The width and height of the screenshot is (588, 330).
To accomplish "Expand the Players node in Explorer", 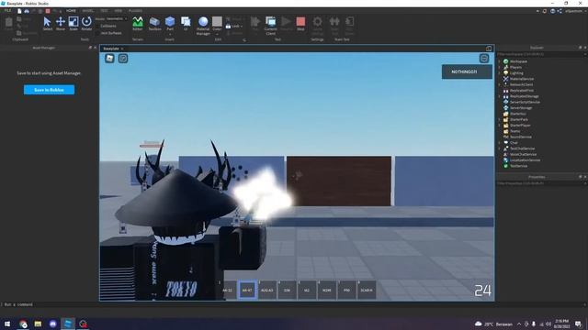I will tap(500, 67).
